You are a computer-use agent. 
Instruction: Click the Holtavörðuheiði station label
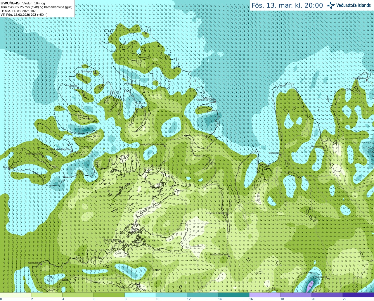[219, 255]
